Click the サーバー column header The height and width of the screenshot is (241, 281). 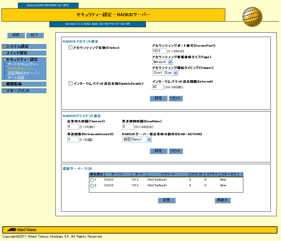pyautogui.click(x=118, y=174)
